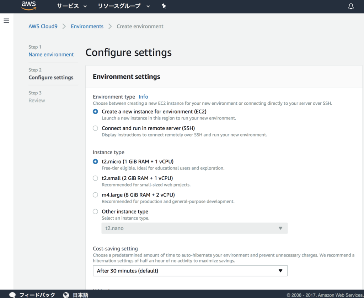Open the notifications bell icon
Viewport: 364px width, 298px height.
(x=351, y=6)
